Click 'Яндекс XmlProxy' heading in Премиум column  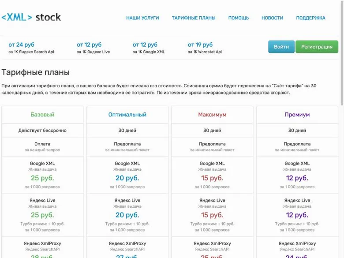coord(297,243)
